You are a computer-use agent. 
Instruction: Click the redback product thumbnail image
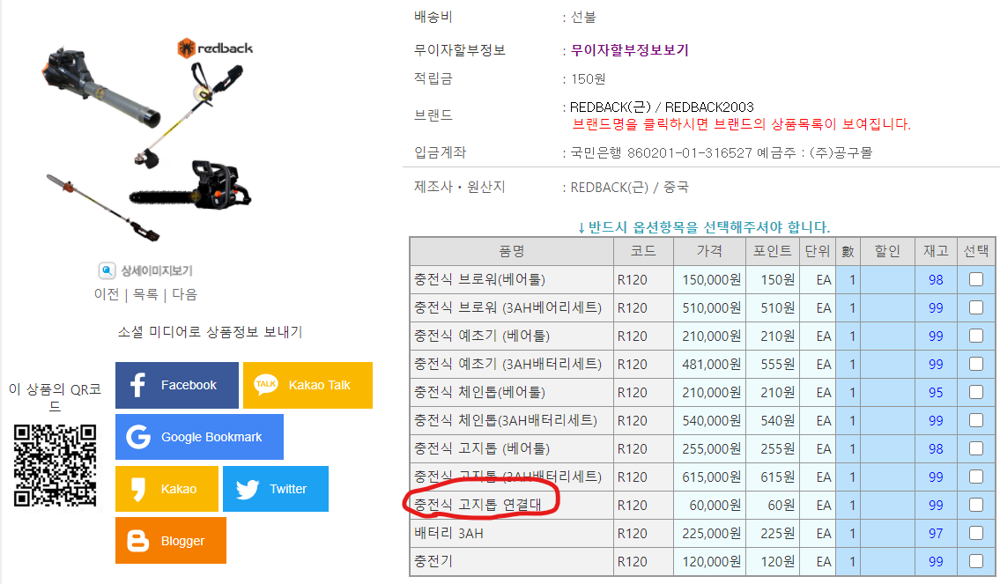point(145,141)
